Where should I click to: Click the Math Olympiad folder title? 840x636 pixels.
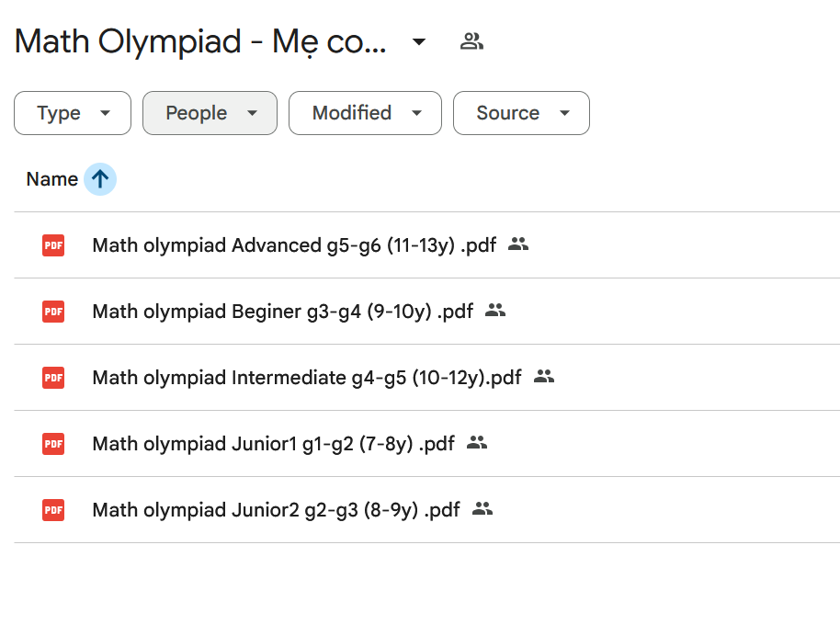click(200, 41)
